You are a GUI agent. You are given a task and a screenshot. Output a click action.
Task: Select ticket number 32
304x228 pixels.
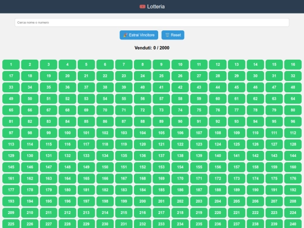pos(293,76)
